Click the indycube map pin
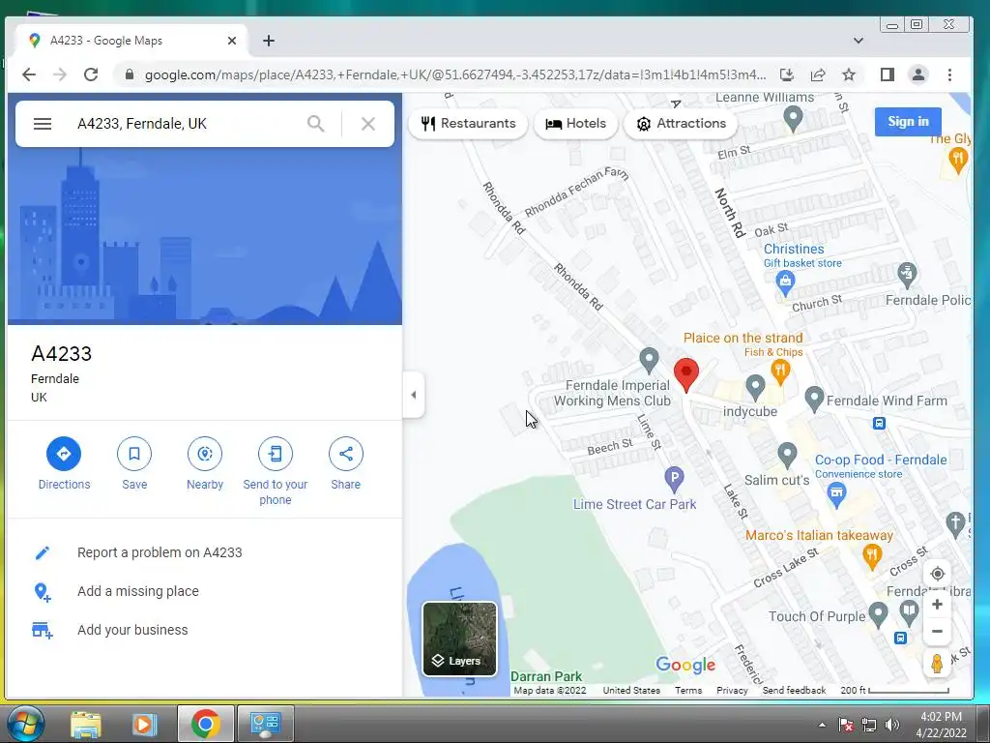 [x=755, y=387]
